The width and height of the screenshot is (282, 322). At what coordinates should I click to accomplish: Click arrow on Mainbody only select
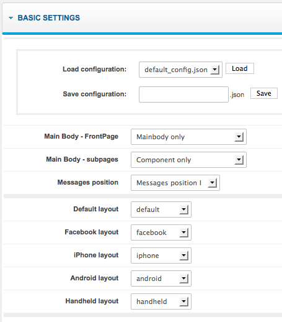[x=239, y=137]
